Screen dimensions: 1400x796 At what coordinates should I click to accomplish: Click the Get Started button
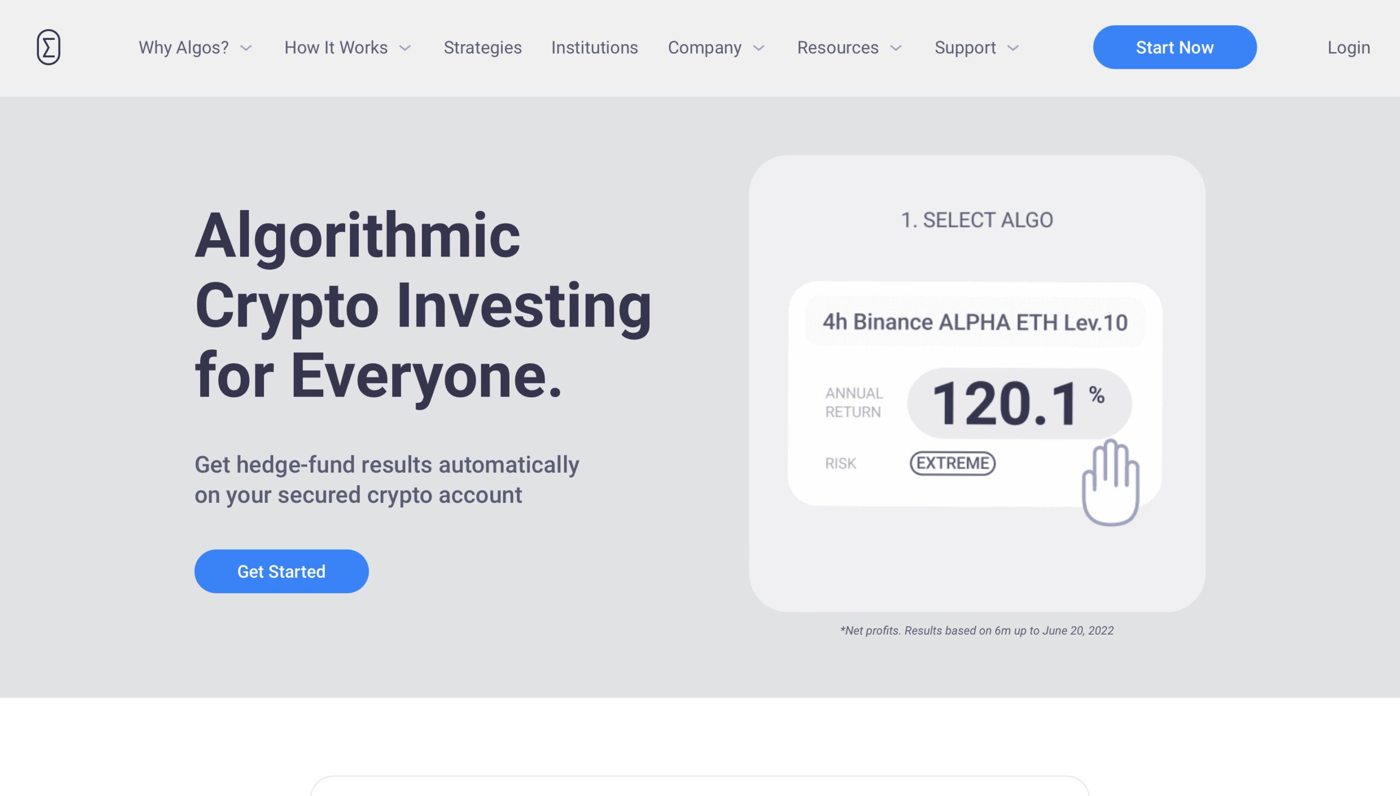click(282, 571)
